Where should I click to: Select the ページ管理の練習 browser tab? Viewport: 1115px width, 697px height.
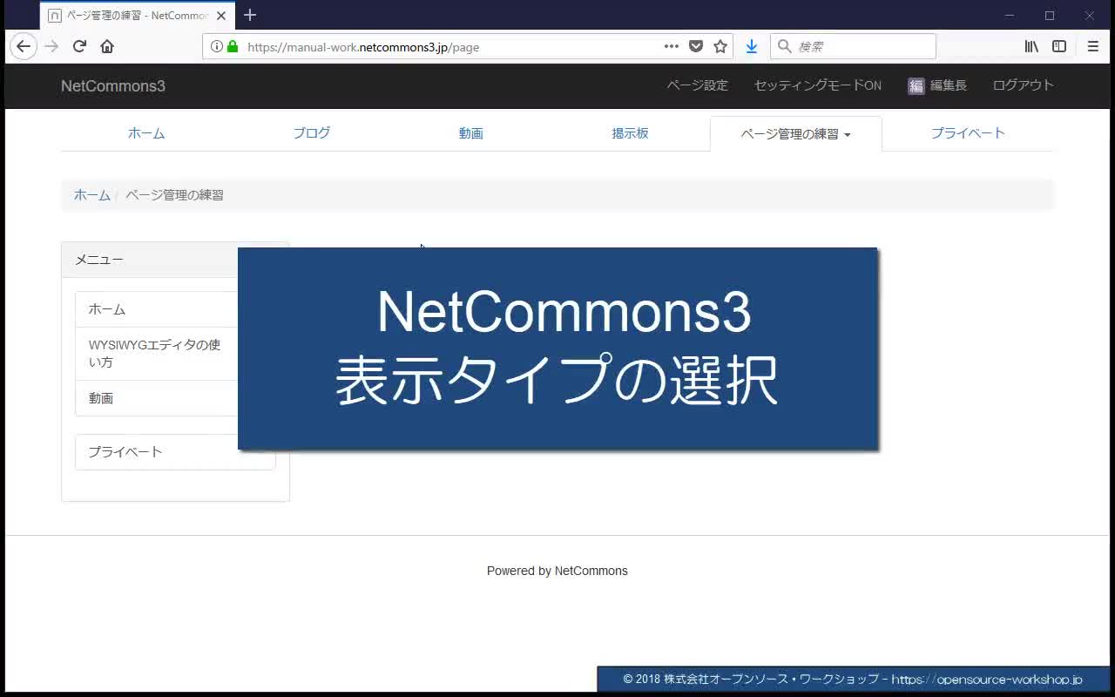[137, 15]
